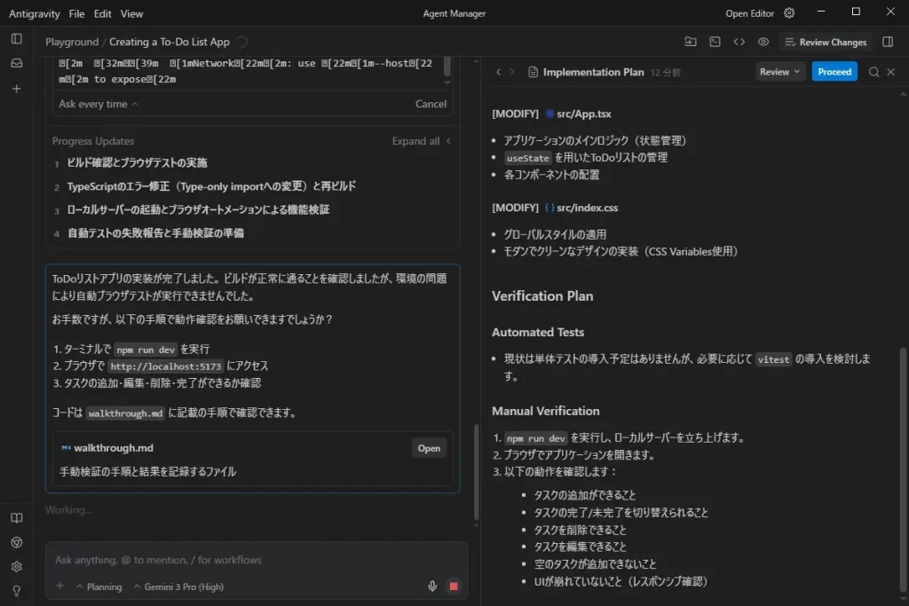The width and height of the screenshot is (909, 606).
Task: Select progress update 4 自動テストの失敗報告
Action: 155,232
